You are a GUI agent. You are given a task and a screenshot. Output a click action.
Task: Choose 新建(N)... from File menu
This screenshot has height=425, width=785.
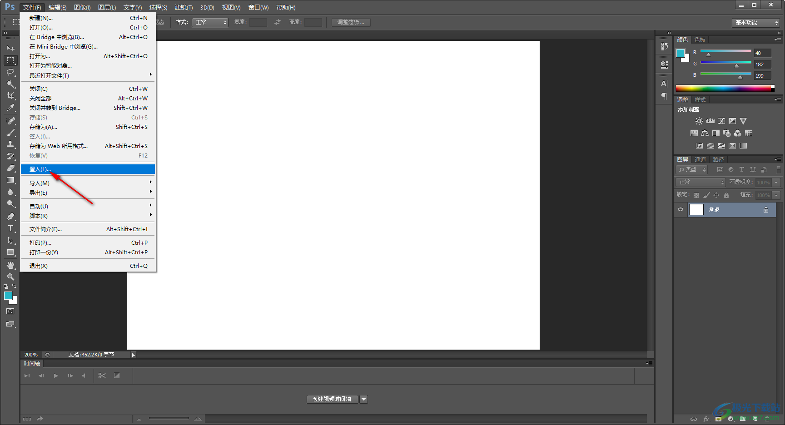tap(88, 18)
